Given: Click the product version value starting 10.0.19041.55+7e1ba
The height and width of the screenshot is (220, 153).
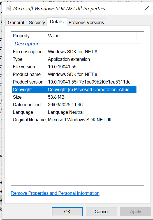Looking at the screenshot, I should click(91, 82).
